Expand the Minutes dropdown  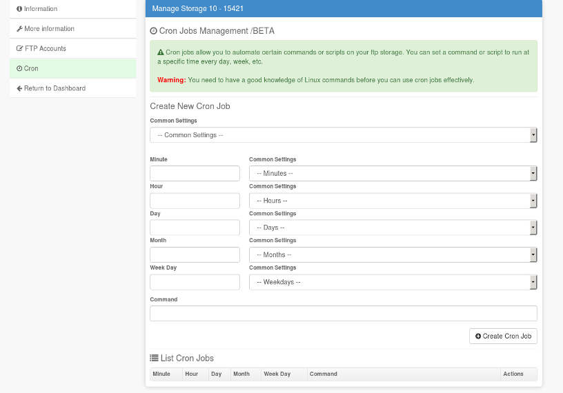pyautogui.click(x=393, y=173)
